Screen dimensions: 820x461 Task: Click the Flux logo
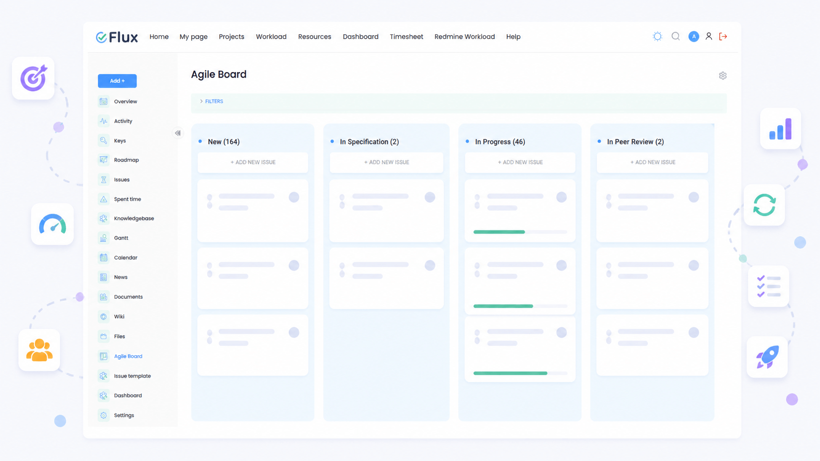click(x=117, y=37)
